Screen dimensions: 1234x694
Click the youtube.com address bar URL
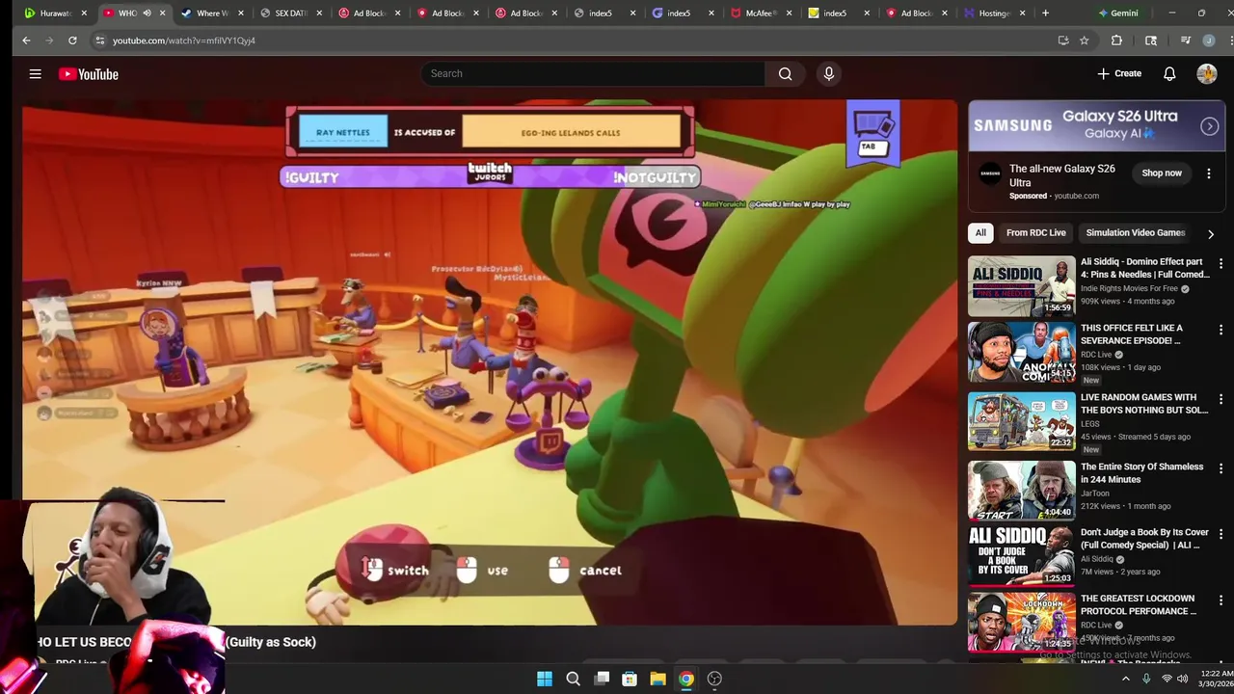pyautogui.click(x=183, y=40)
